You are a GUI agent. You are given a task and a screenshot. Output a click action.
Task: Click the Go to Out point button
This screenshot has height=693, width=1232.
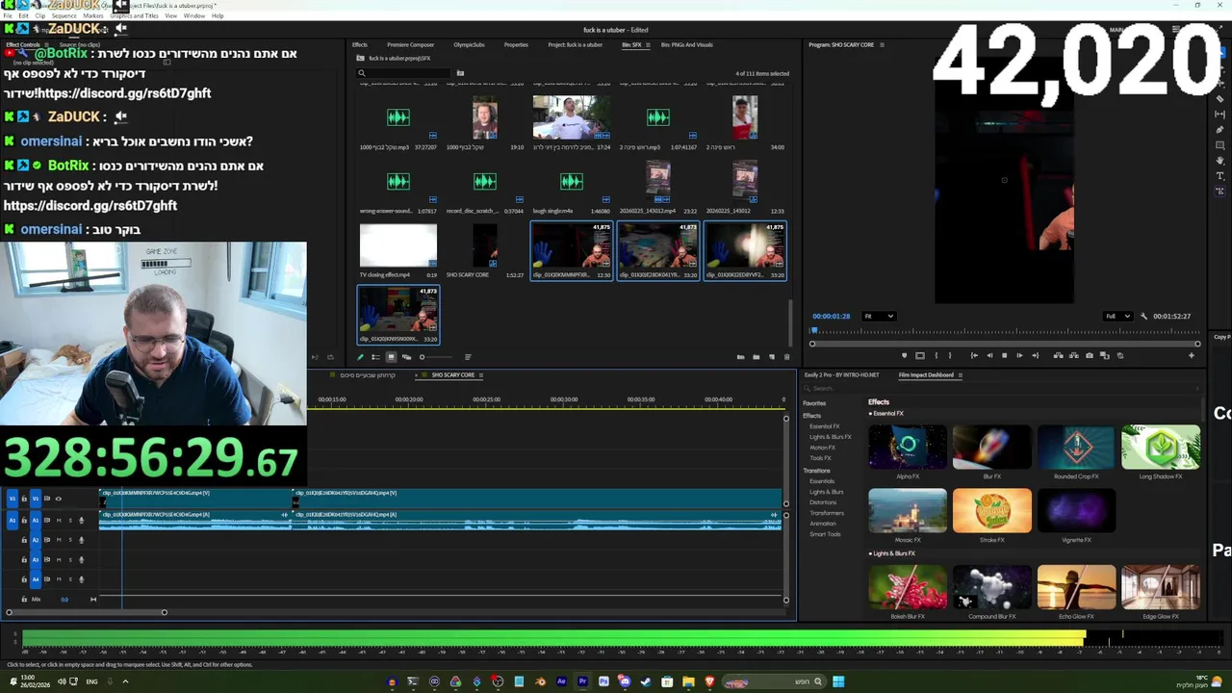(x=1035, y=355)
